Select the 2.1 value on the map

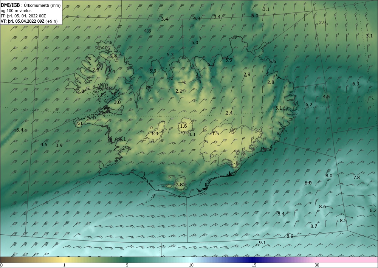(179, 91)
